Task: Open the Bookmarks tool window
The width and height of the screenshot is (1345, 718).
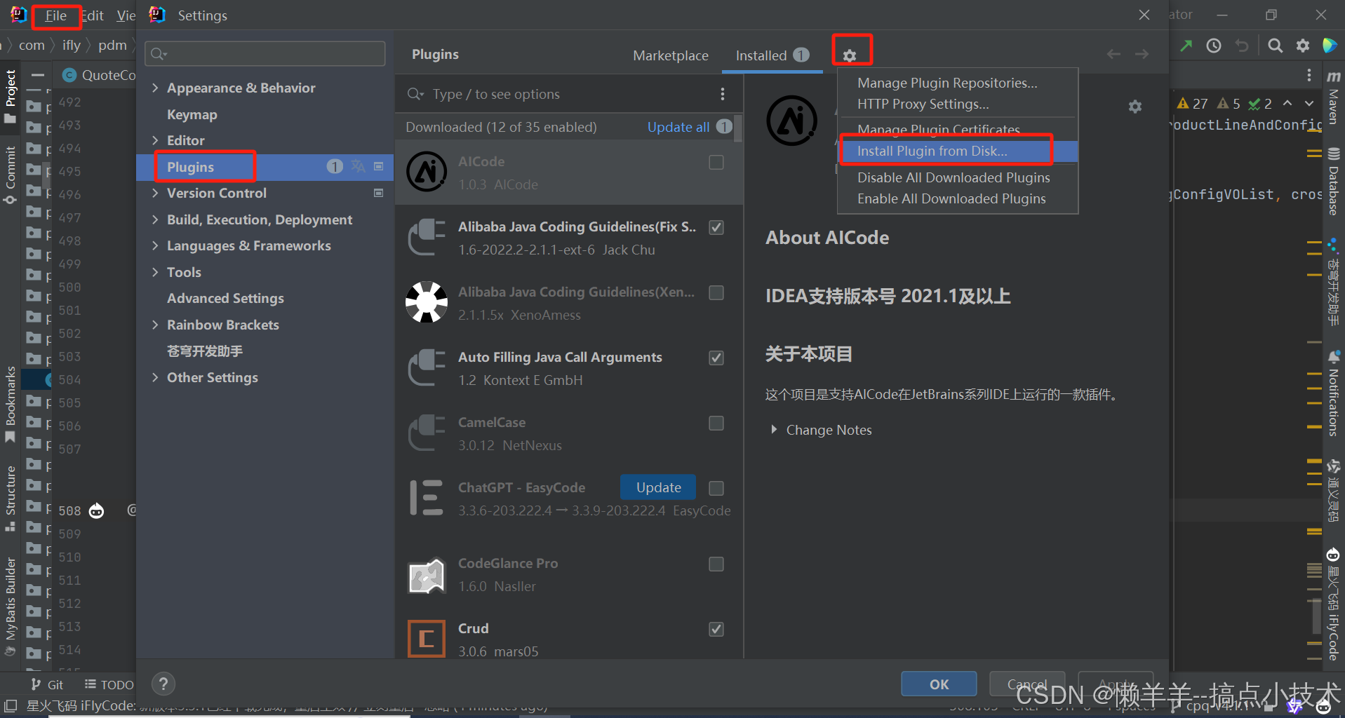Action: pyautogui.click(x=10, y=404)
